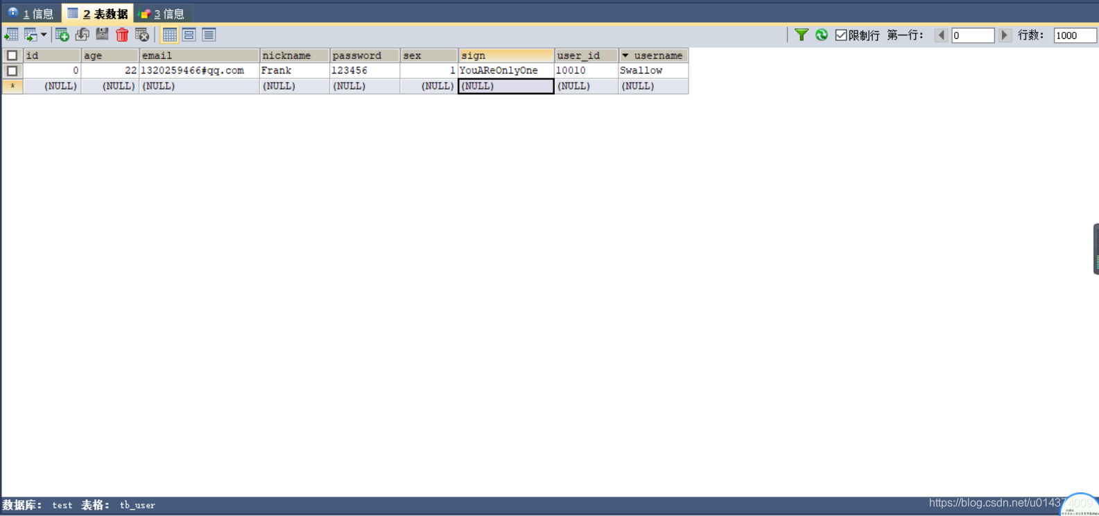Switch to text view mode
Viewport: 1099px width, 516px height.
tap(209, 35)
